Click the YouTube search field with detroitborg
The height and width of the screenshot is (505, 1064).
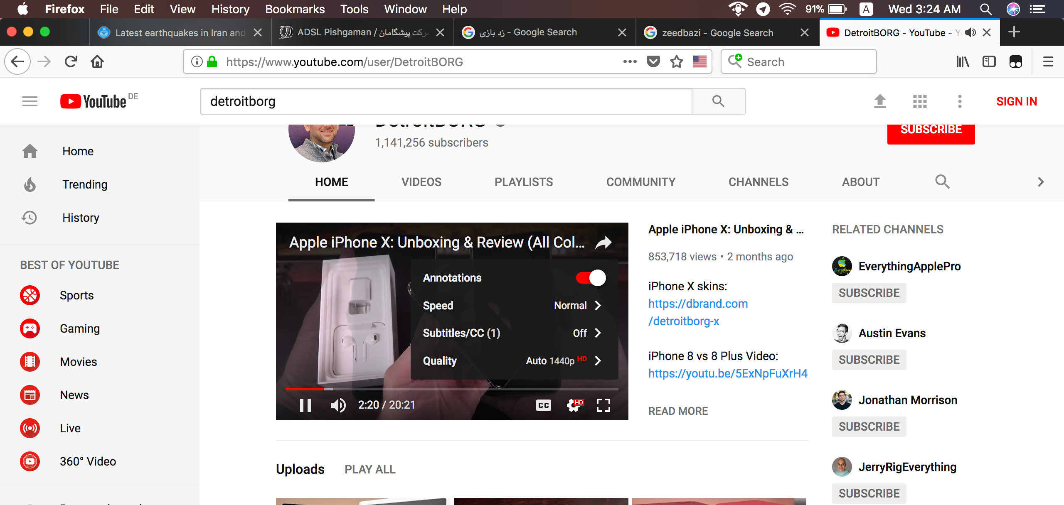pyautogui.click(x=446, y=101)
